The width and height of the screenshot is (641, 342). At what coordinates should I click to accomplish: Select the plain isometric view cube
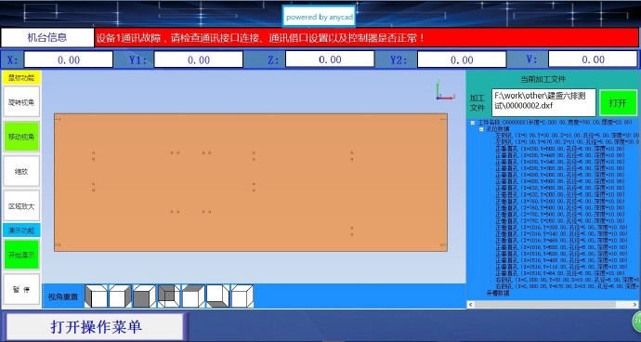point(242,296)
